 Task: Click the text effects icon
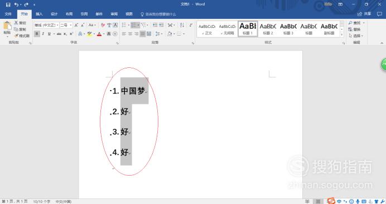point(80,34)
